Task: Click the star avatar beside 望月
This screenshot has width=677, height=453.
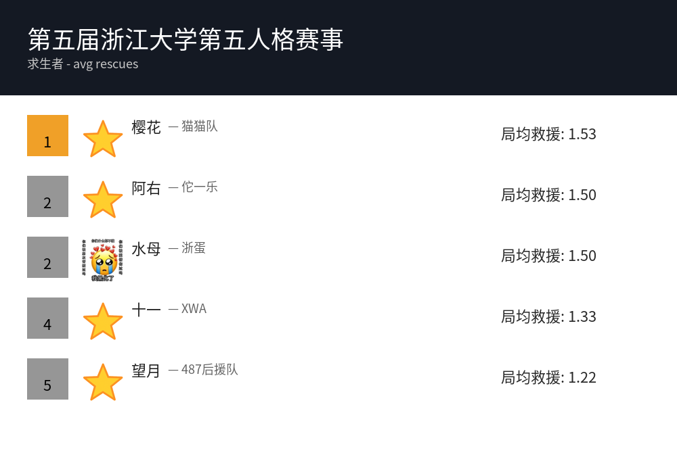Action: 103,382
